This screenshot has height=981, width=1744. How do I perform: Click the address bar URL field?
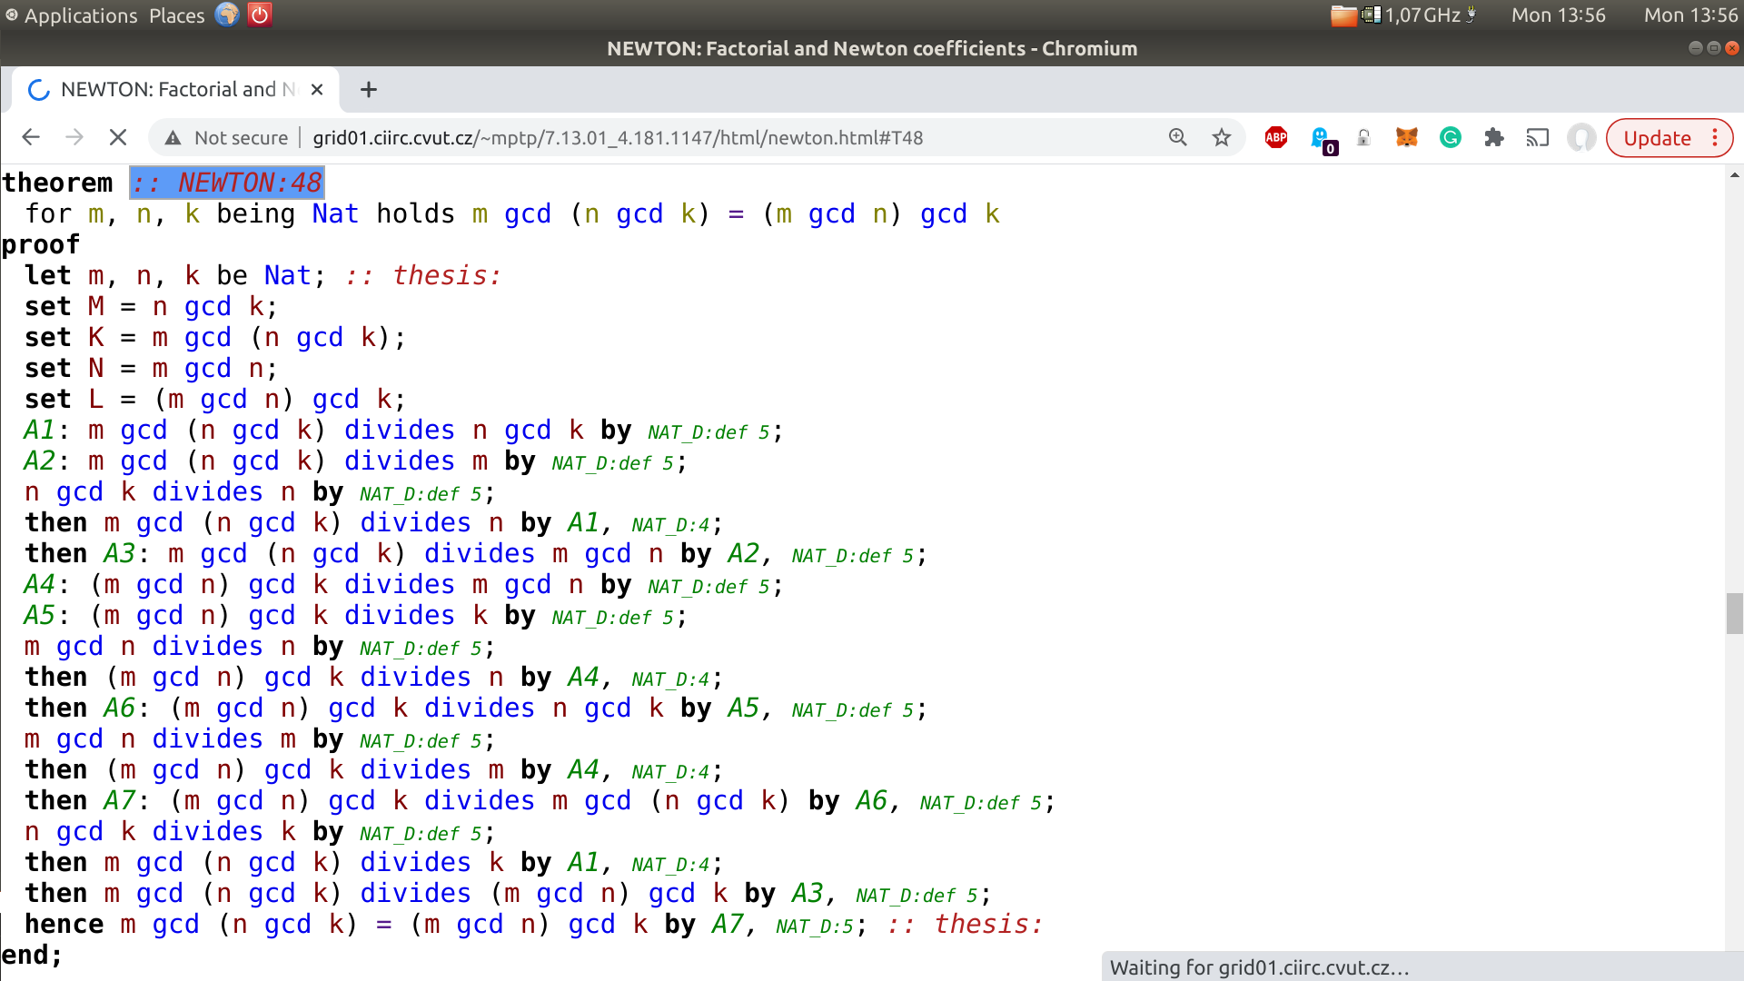[618, 138]
